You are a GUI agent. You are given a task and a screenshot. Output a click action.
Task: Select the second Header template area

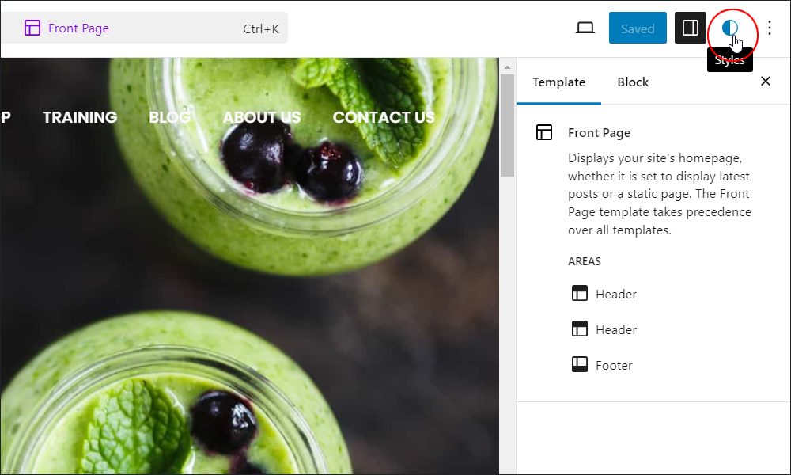604,329
